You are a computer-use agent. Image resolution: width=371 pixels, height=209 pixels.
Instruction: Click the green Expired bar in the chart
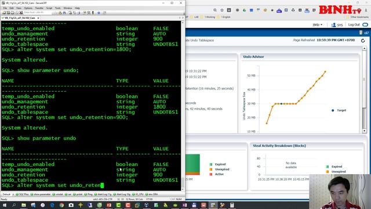(192, 163)
